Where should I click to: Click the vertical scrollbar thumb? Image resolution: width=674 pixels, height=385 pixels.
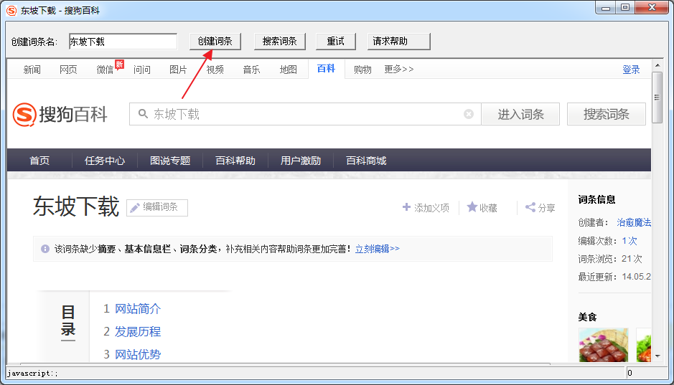click(x=657, y=98)
